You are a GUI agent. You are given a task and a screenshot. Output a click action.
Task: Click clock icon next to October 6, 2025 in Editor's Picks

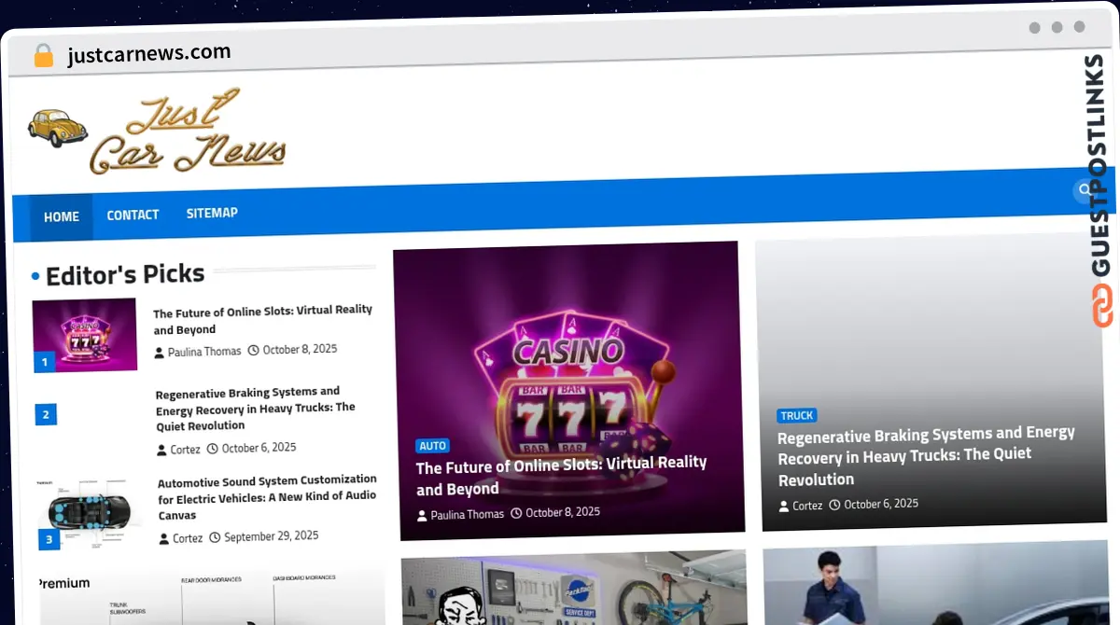tap(212, 449)
